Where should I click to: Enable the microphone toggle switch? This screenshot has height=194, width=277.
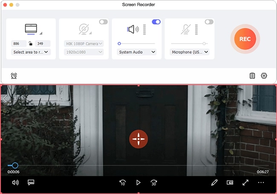tap(209, 22)
